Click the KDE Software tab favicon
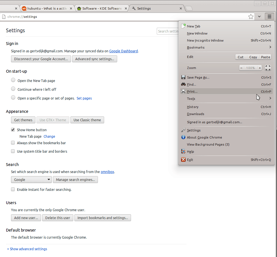Viewport: 277px width, 257px height. tap(79, 8)
